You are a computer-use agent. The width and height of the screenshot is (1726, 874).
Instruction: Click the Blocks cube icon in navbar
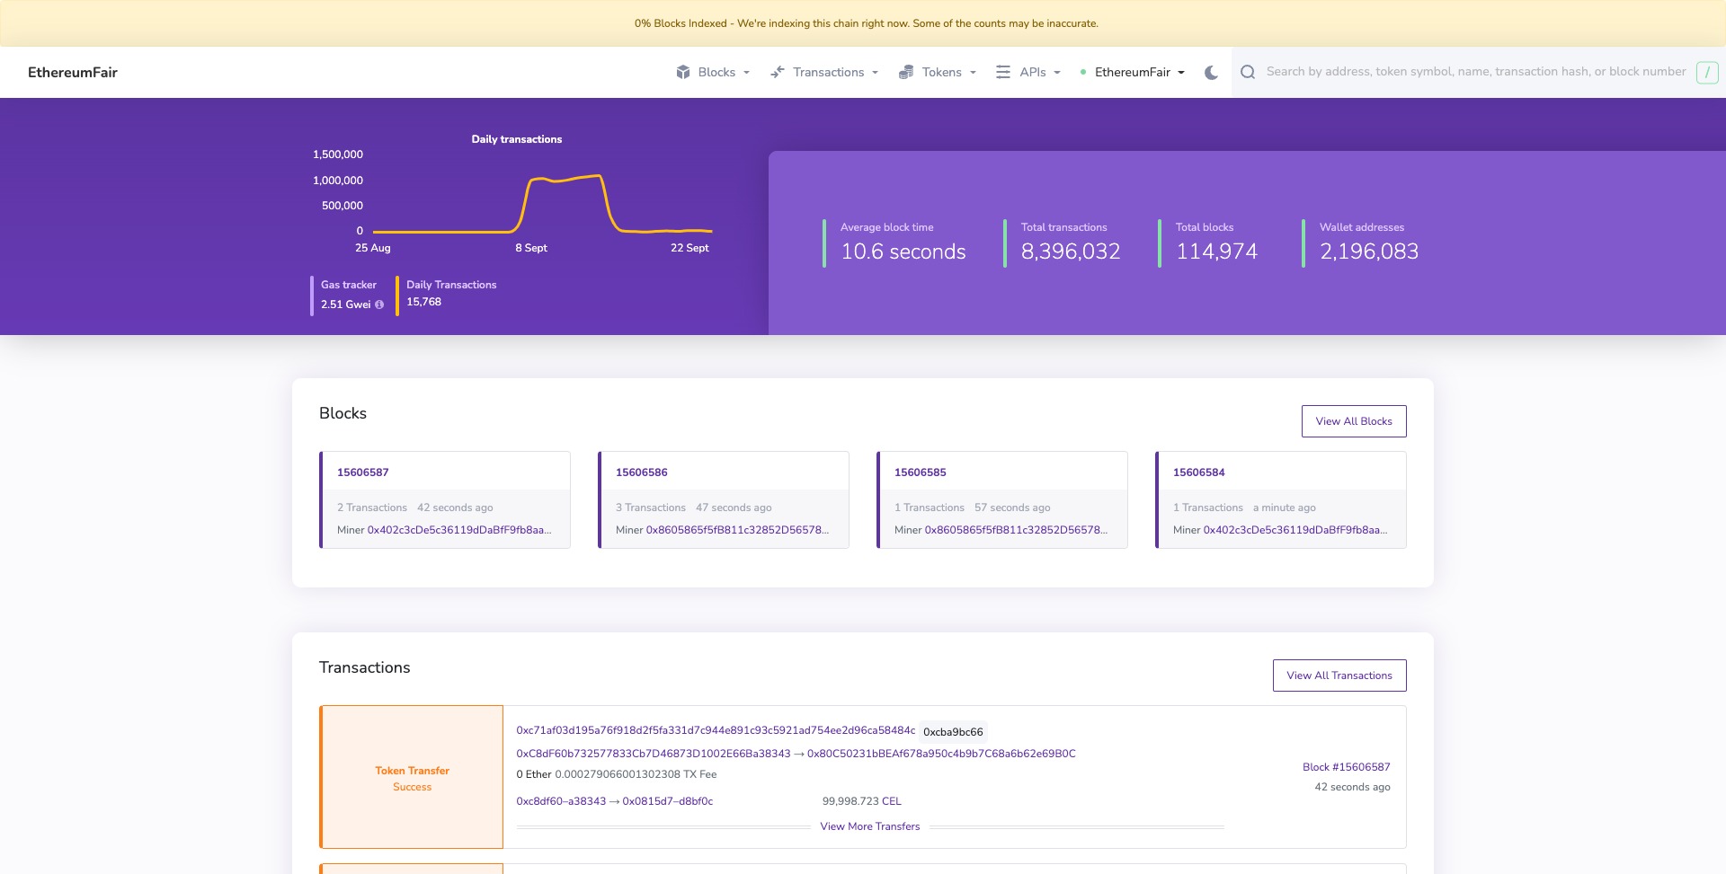click(x=683, y=72)
